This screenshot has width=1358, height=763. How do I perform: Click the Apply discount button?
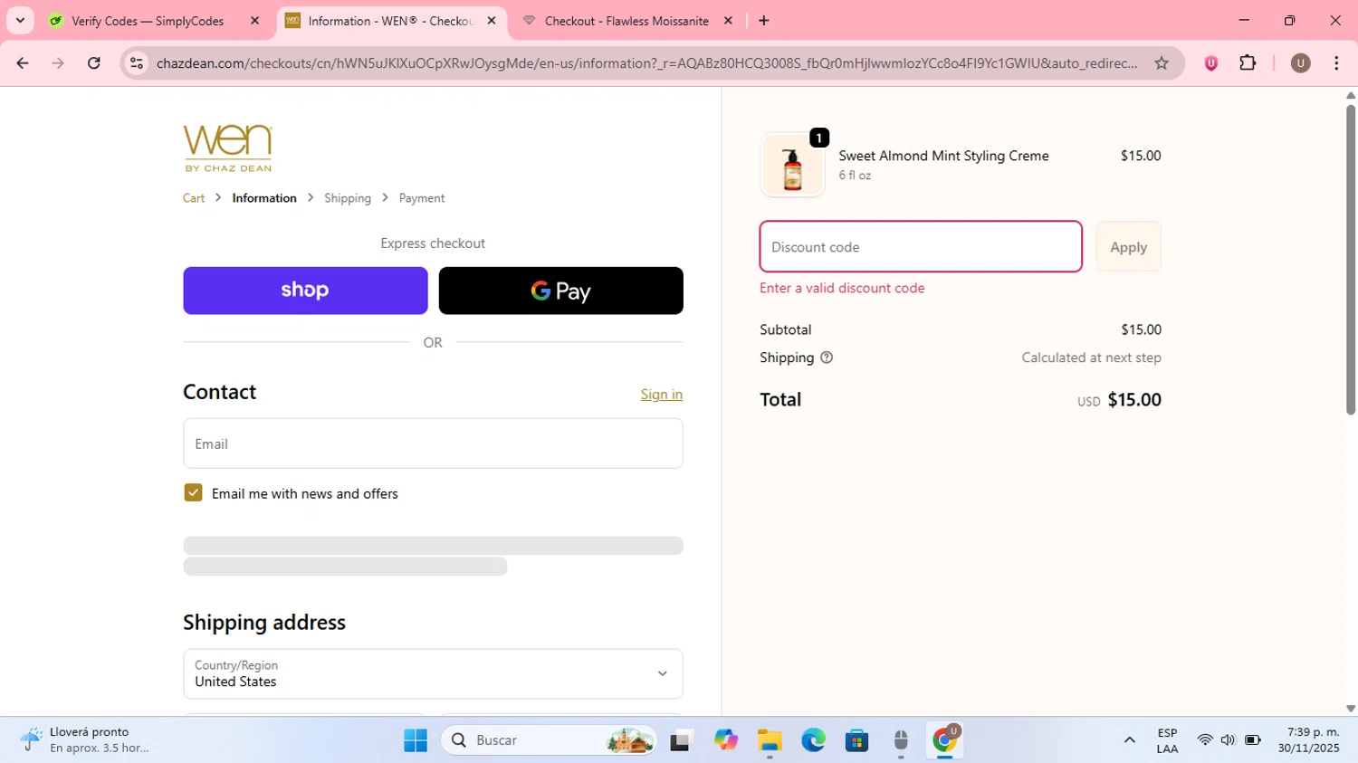[x=1128, y=246]
